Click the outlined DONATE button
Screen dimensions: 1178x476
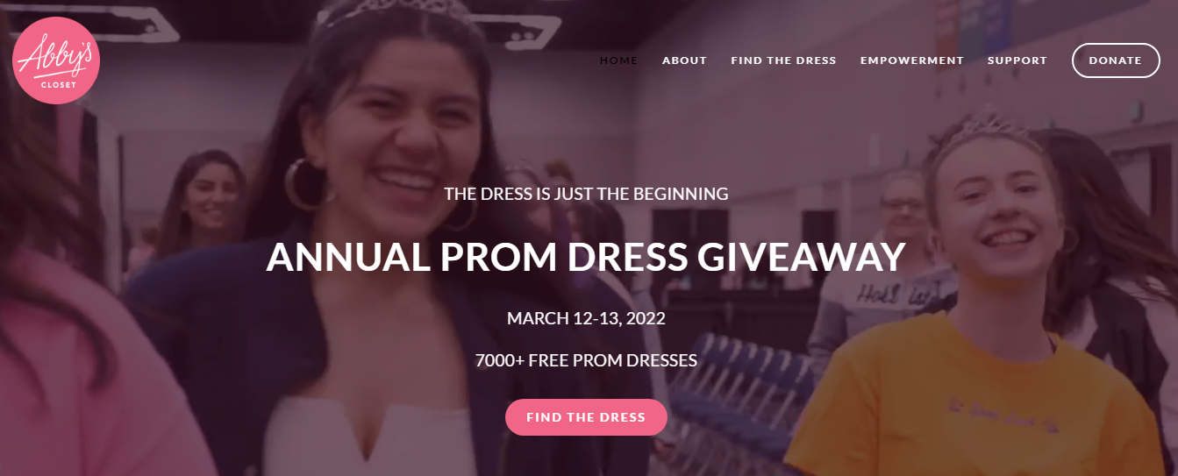click(x=1116, y=60)
